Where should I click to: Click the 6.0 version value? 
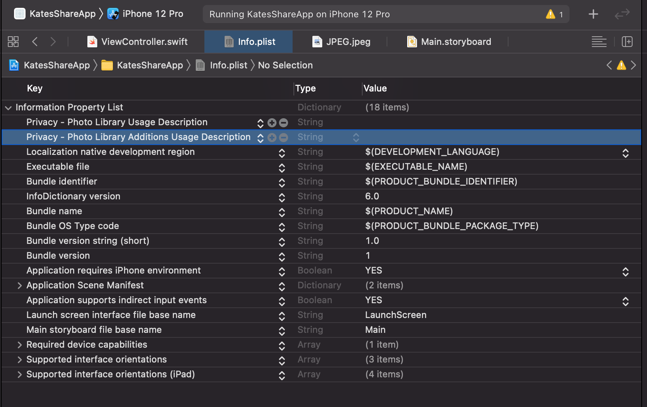pyautogui.click(x=372, y=196)
